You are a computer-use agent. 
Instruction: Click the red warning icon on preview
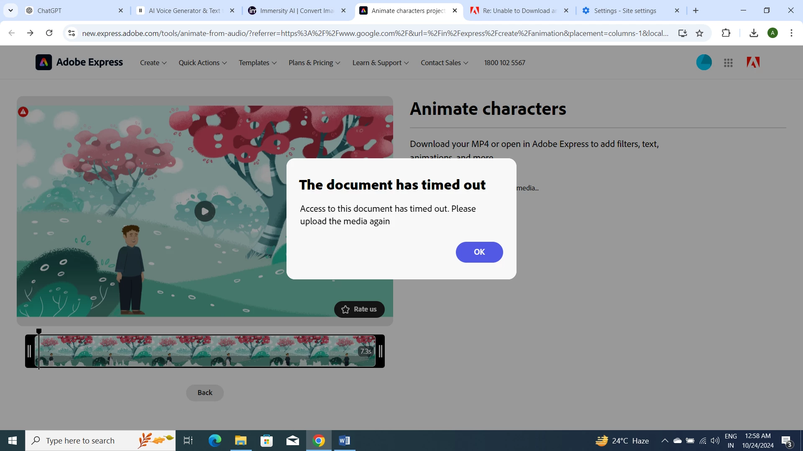pos(23,112)
